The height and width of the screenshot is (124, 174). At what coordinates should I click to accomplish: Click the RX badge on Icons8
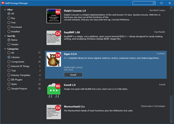click(58, 86)
